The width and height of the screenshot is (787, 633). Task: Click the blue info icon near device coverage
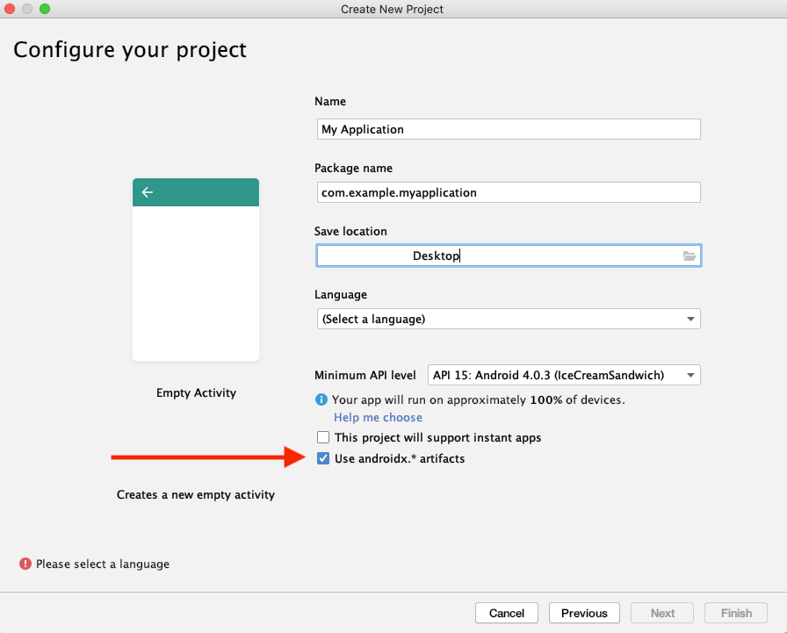tap(321, 399)
